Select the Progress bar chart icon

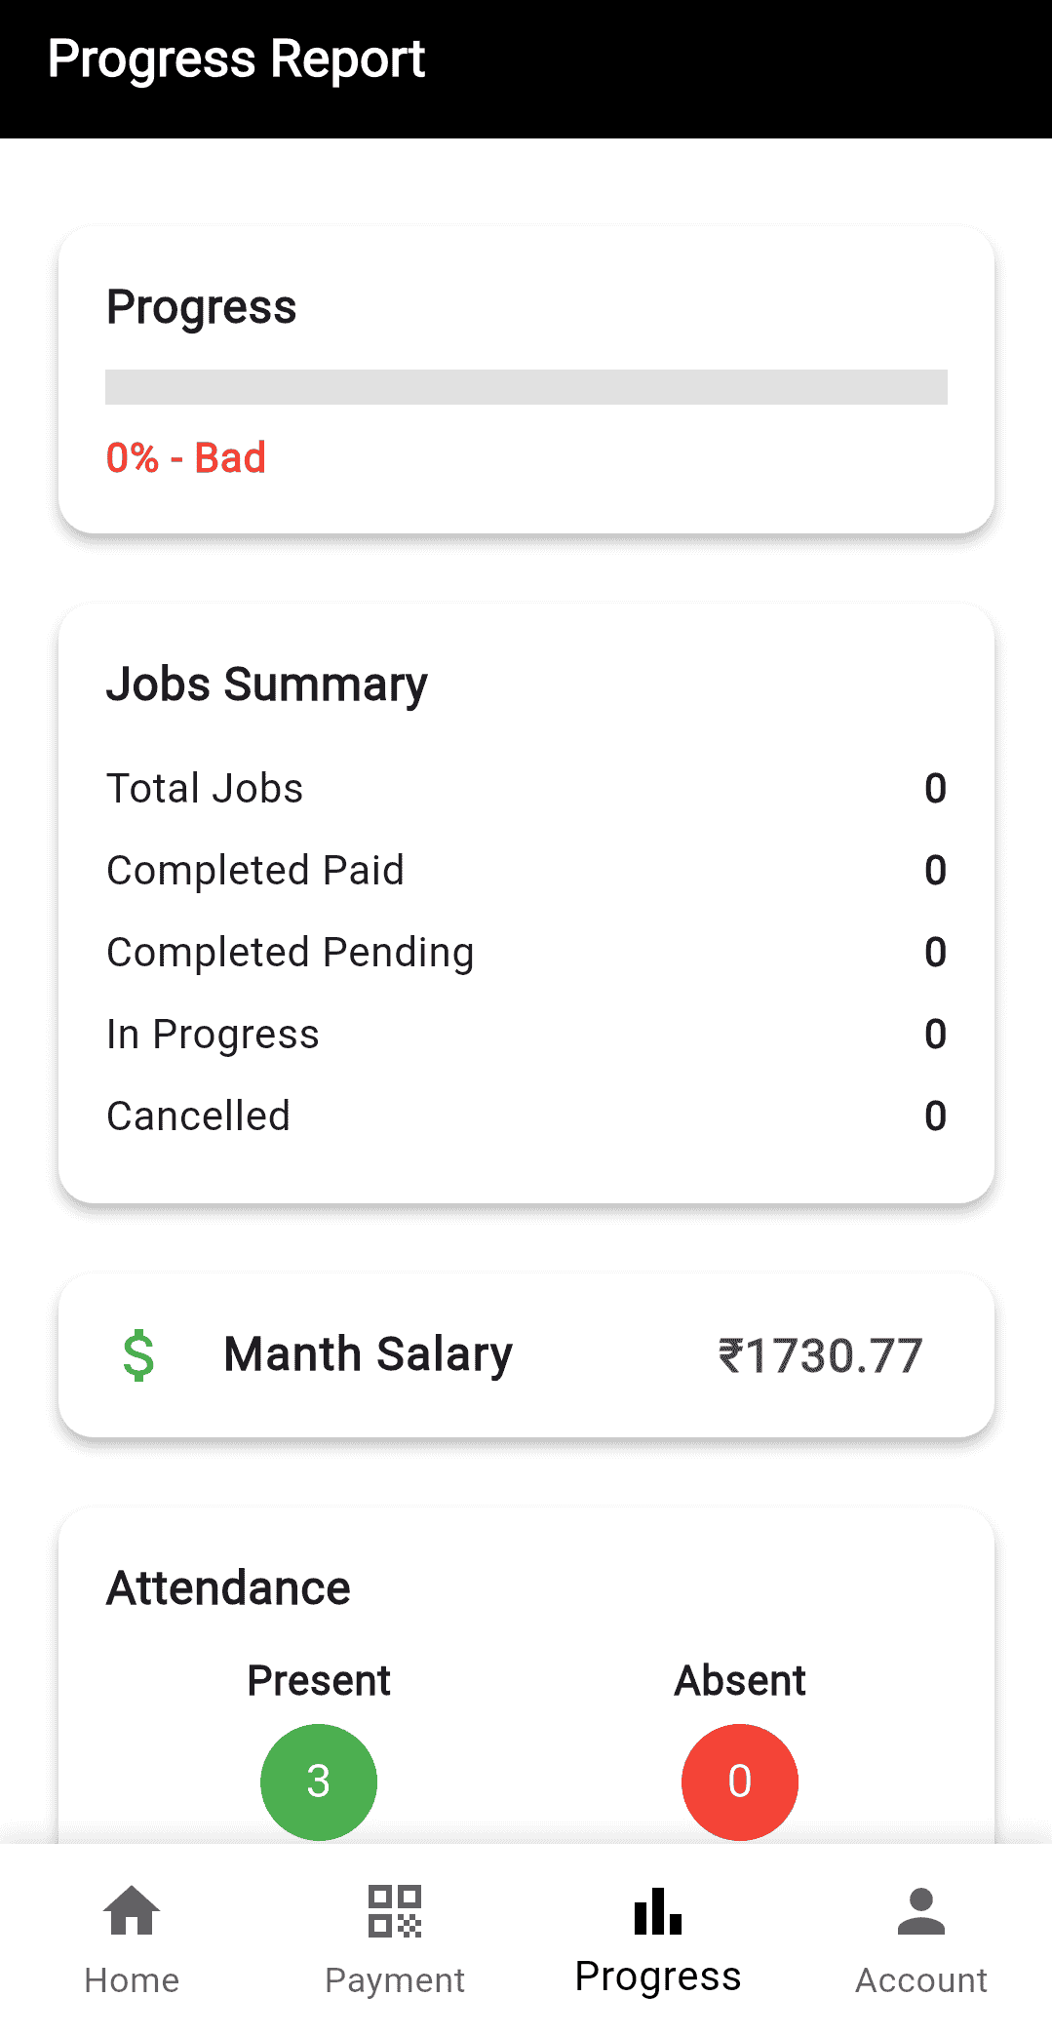click(658, 1910)
